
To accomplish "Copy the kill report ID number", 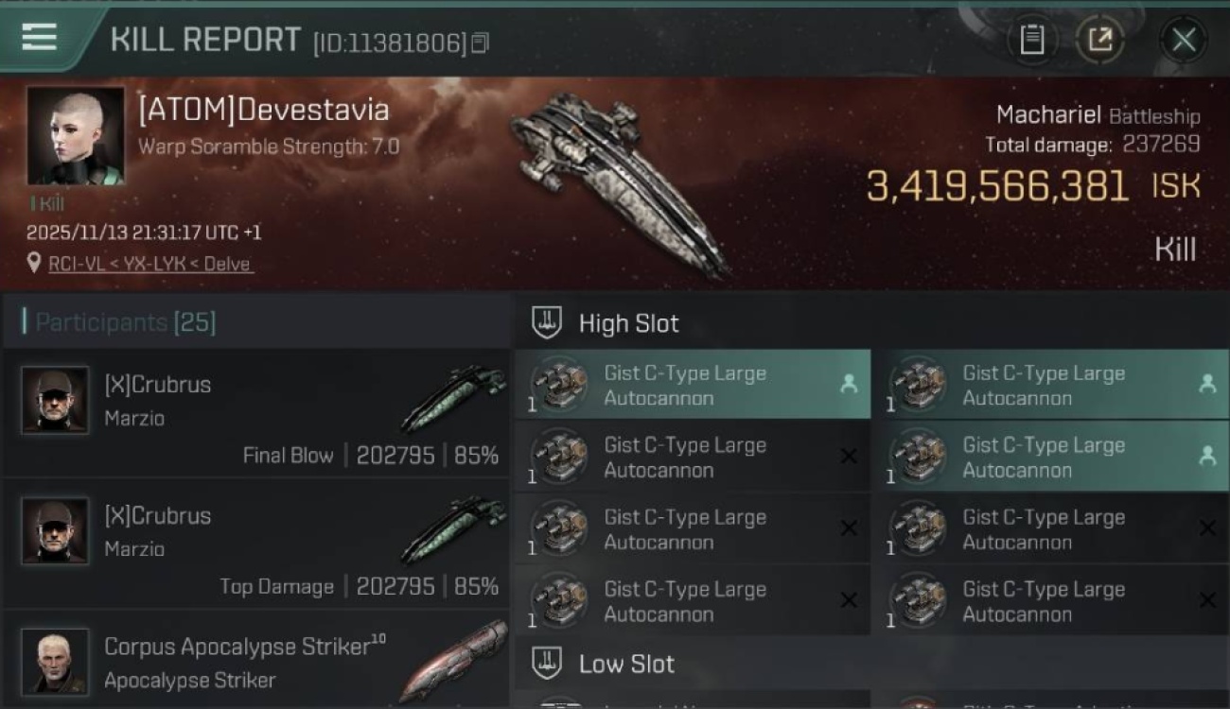I will click(480, 43).
